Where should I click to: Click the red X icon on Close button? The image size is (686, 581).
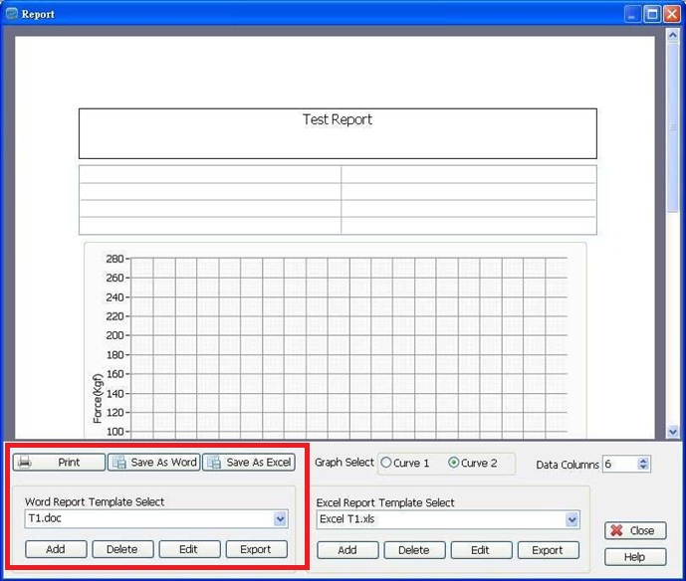coord(616,530)
